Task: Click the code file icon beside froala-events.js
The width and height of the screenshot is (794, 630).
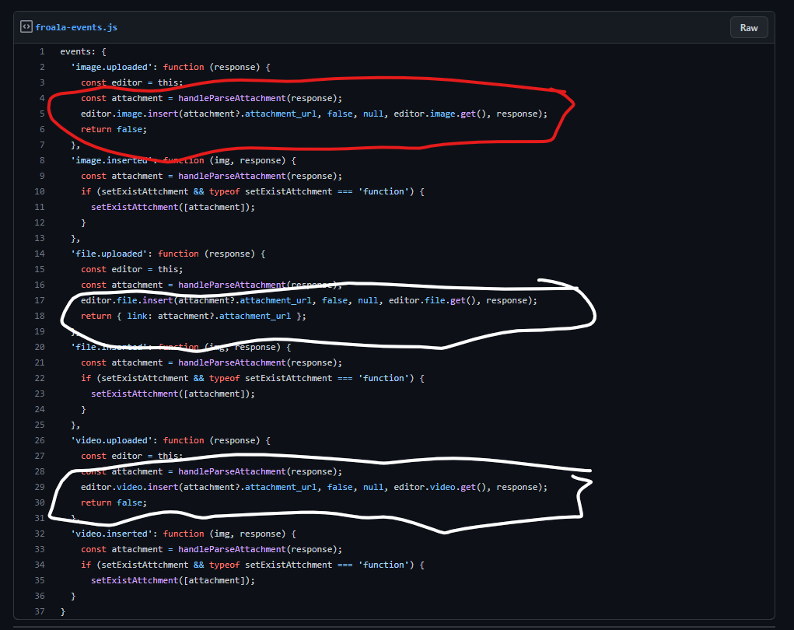Action: pos(26,27)
